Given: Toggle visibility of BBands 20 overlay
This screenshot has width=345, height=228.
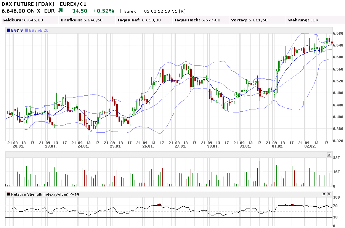Looking at the screenshot, I should pos(37,30).
